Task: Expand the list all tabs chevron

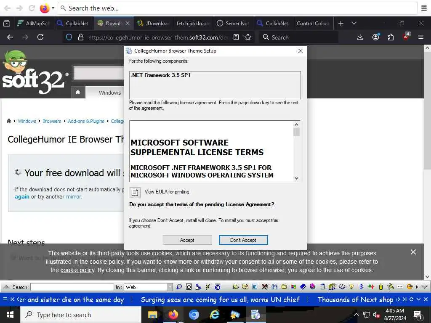Action: click(354, 24)
